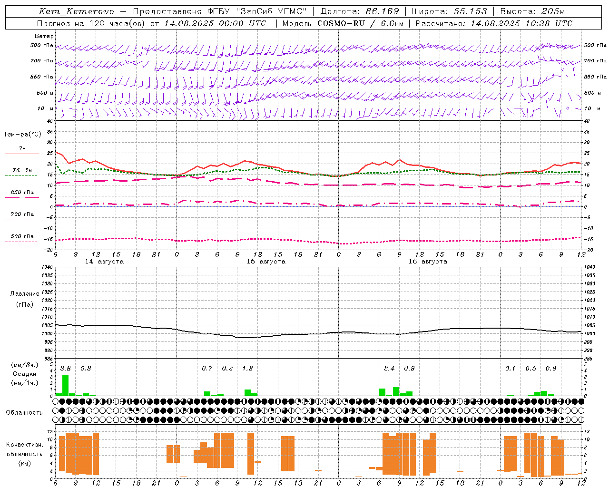Image resolution: width=609 pixels, height=487 pixels.
Task: Click the "Осадки" precipitation label
Action: pos(25,374)
